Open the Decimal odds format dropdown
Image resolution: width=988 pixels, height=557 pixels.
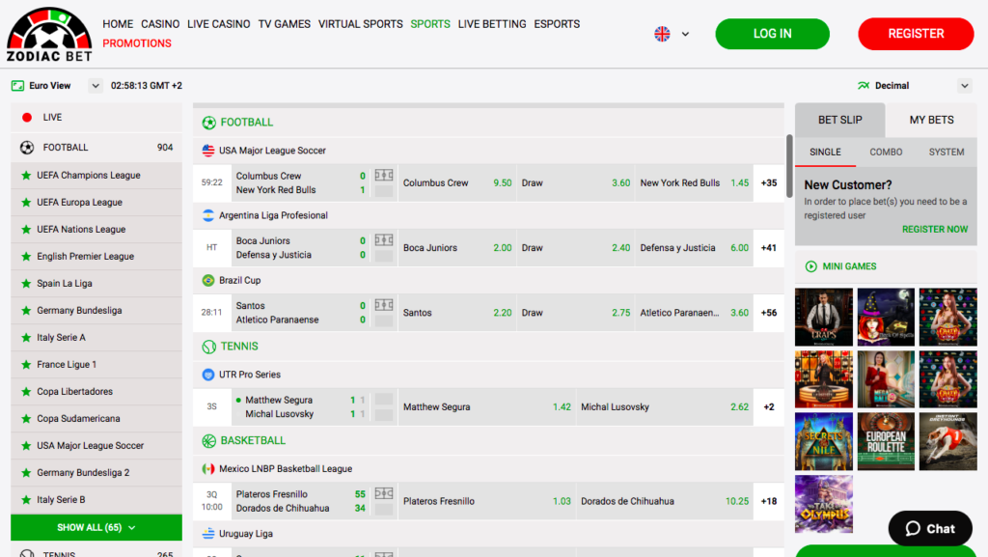coord(964,86)
